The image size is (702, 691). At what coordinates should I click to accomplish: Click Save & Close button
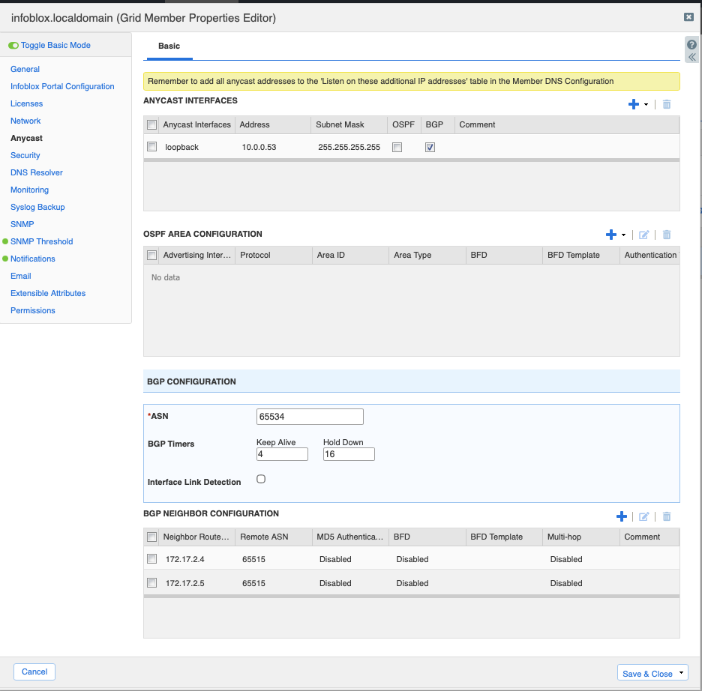tap(646, 672)
